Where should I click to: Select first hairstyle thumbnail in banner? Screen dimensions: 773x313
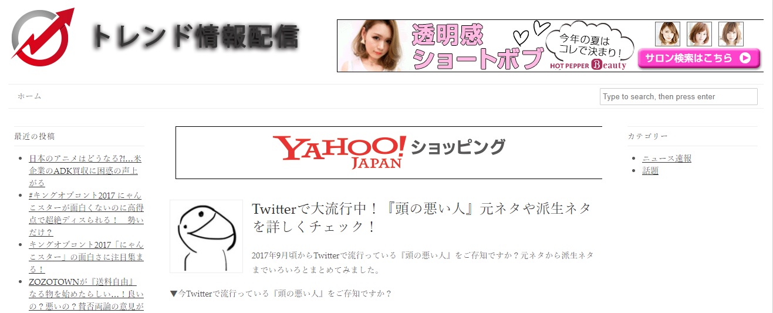click(667, 34)
